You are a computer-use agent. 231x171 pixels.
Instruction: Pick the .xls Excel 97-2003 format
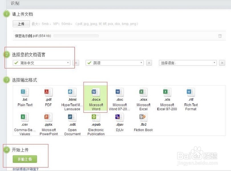[167, 99]
